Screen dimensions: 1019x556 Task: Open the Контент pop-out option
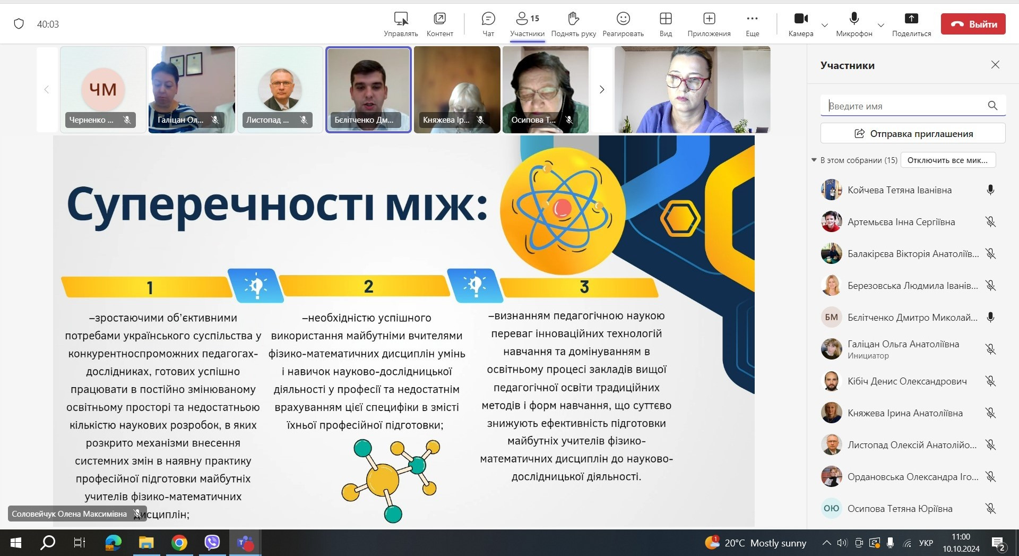point(439,24)
